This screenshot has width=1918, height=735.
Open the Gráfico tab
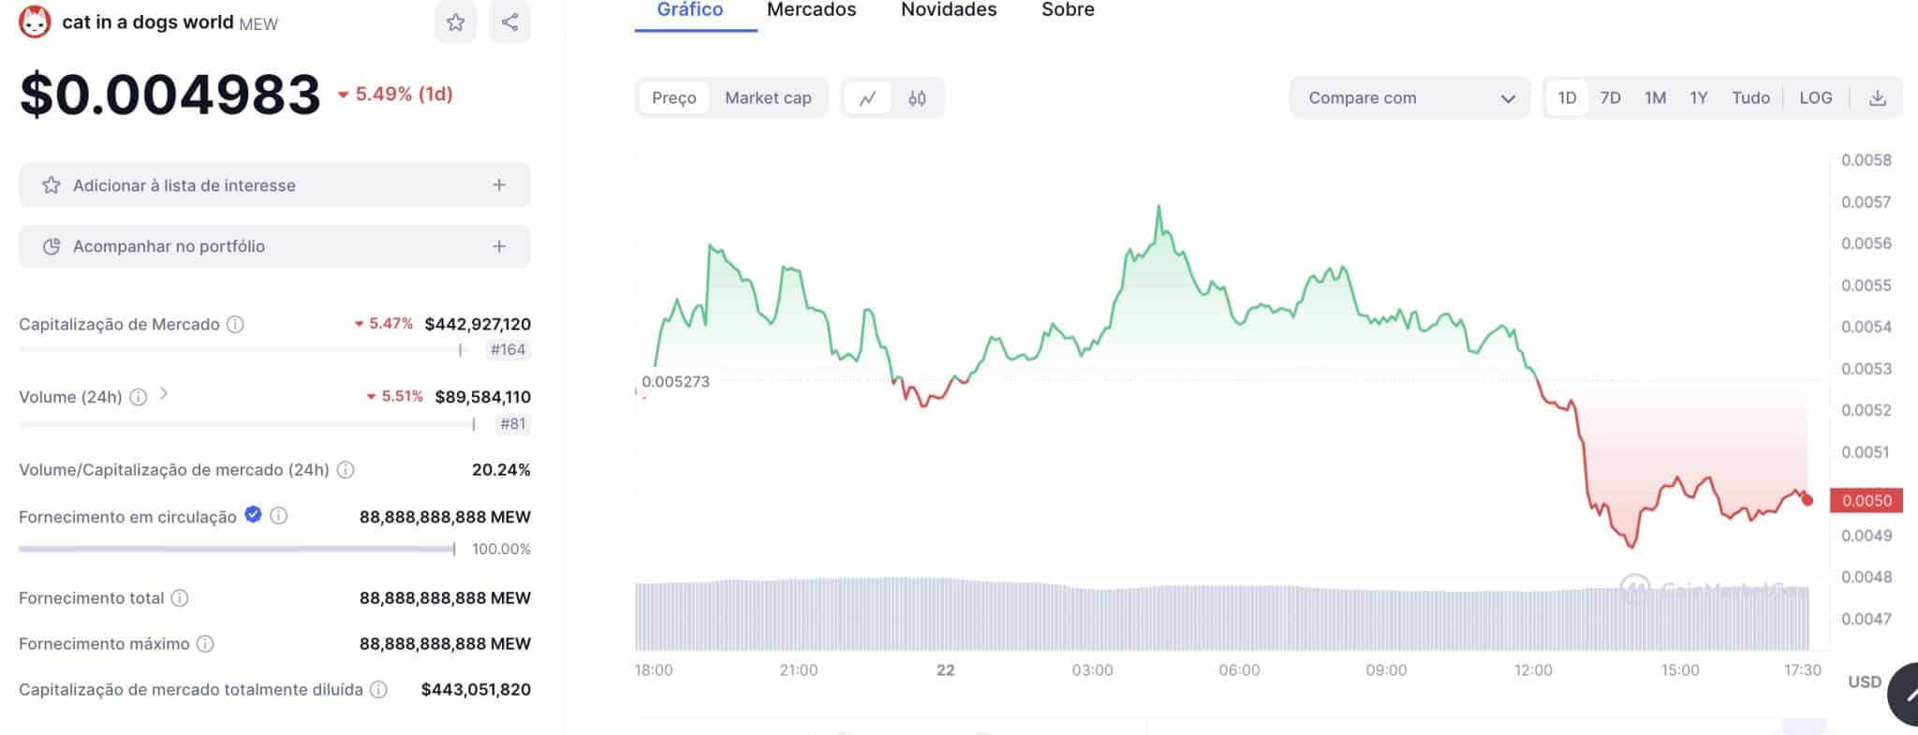click(x=690, y=10)
